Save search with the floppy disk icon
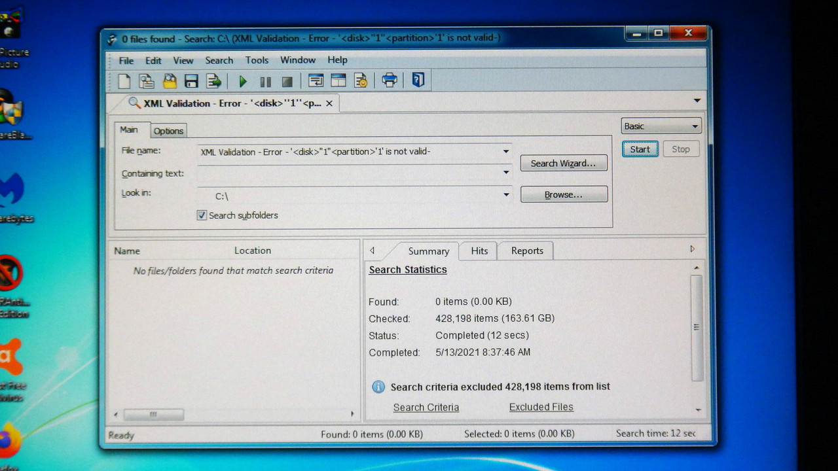838x471 pixels. [x=191, y=81]
